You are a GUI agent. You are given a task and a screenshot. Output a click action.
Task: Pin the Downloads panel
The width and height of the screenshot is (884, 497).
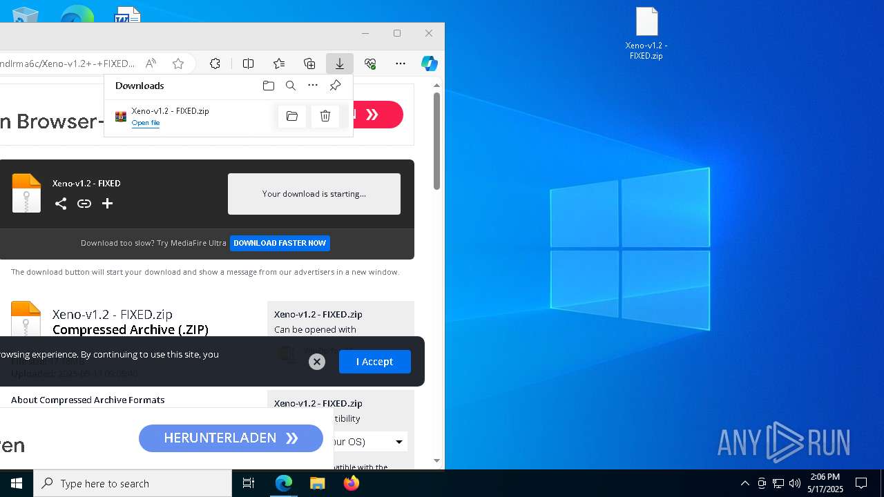(335, 86)
